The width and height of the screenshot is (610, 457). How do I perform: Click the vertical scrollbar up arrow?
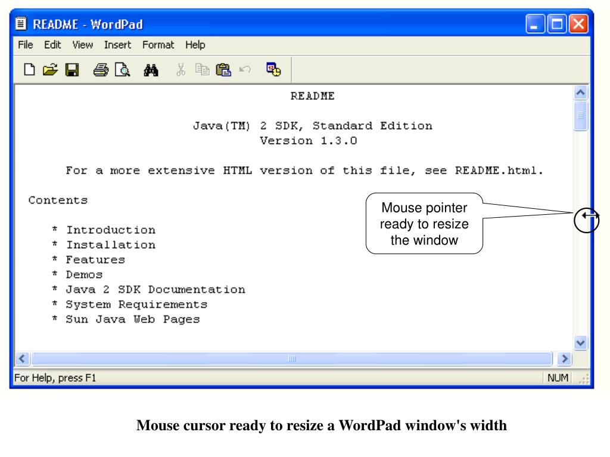[580, 92]
